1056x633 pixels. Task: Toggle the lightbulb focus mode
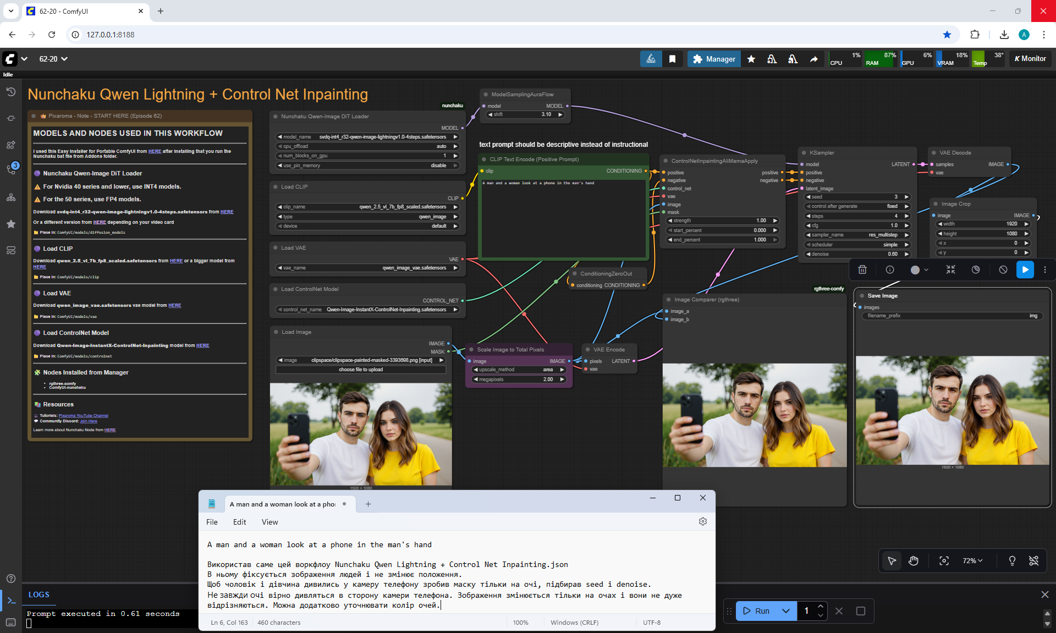tap(1012, 560)
